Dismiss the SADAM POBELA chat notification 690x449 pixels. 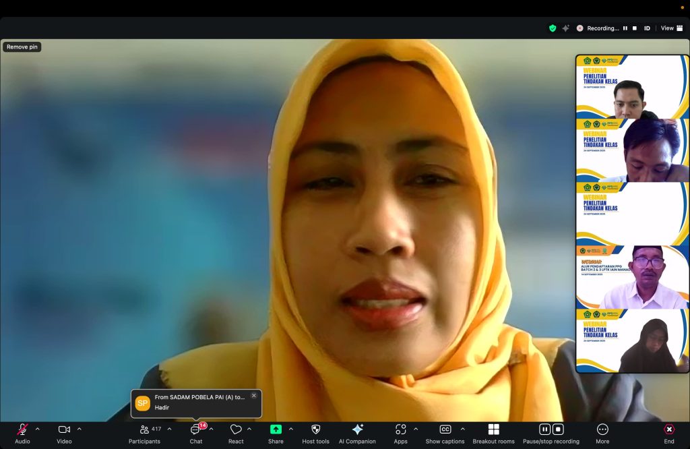254,396
